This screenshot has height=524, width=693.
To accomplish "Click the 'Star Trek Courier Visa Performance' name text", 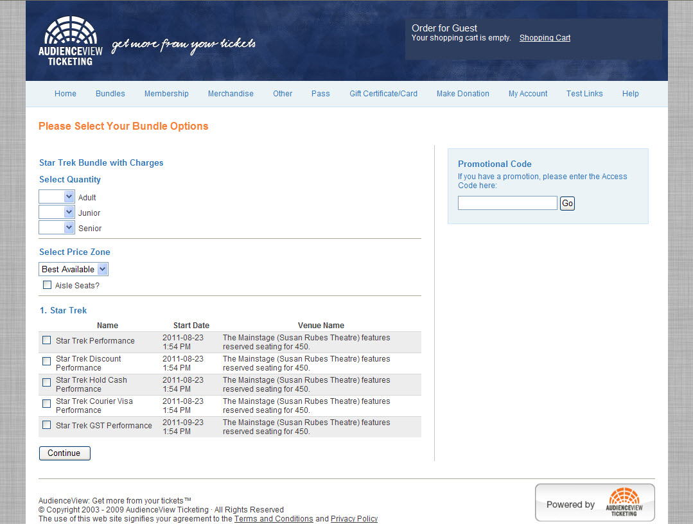I will 94,406.
